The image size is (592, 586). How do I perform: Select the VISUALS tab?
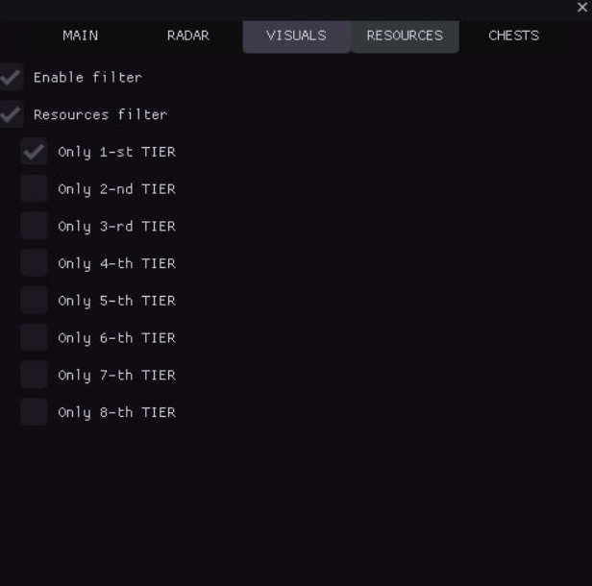tap(296, 36)
